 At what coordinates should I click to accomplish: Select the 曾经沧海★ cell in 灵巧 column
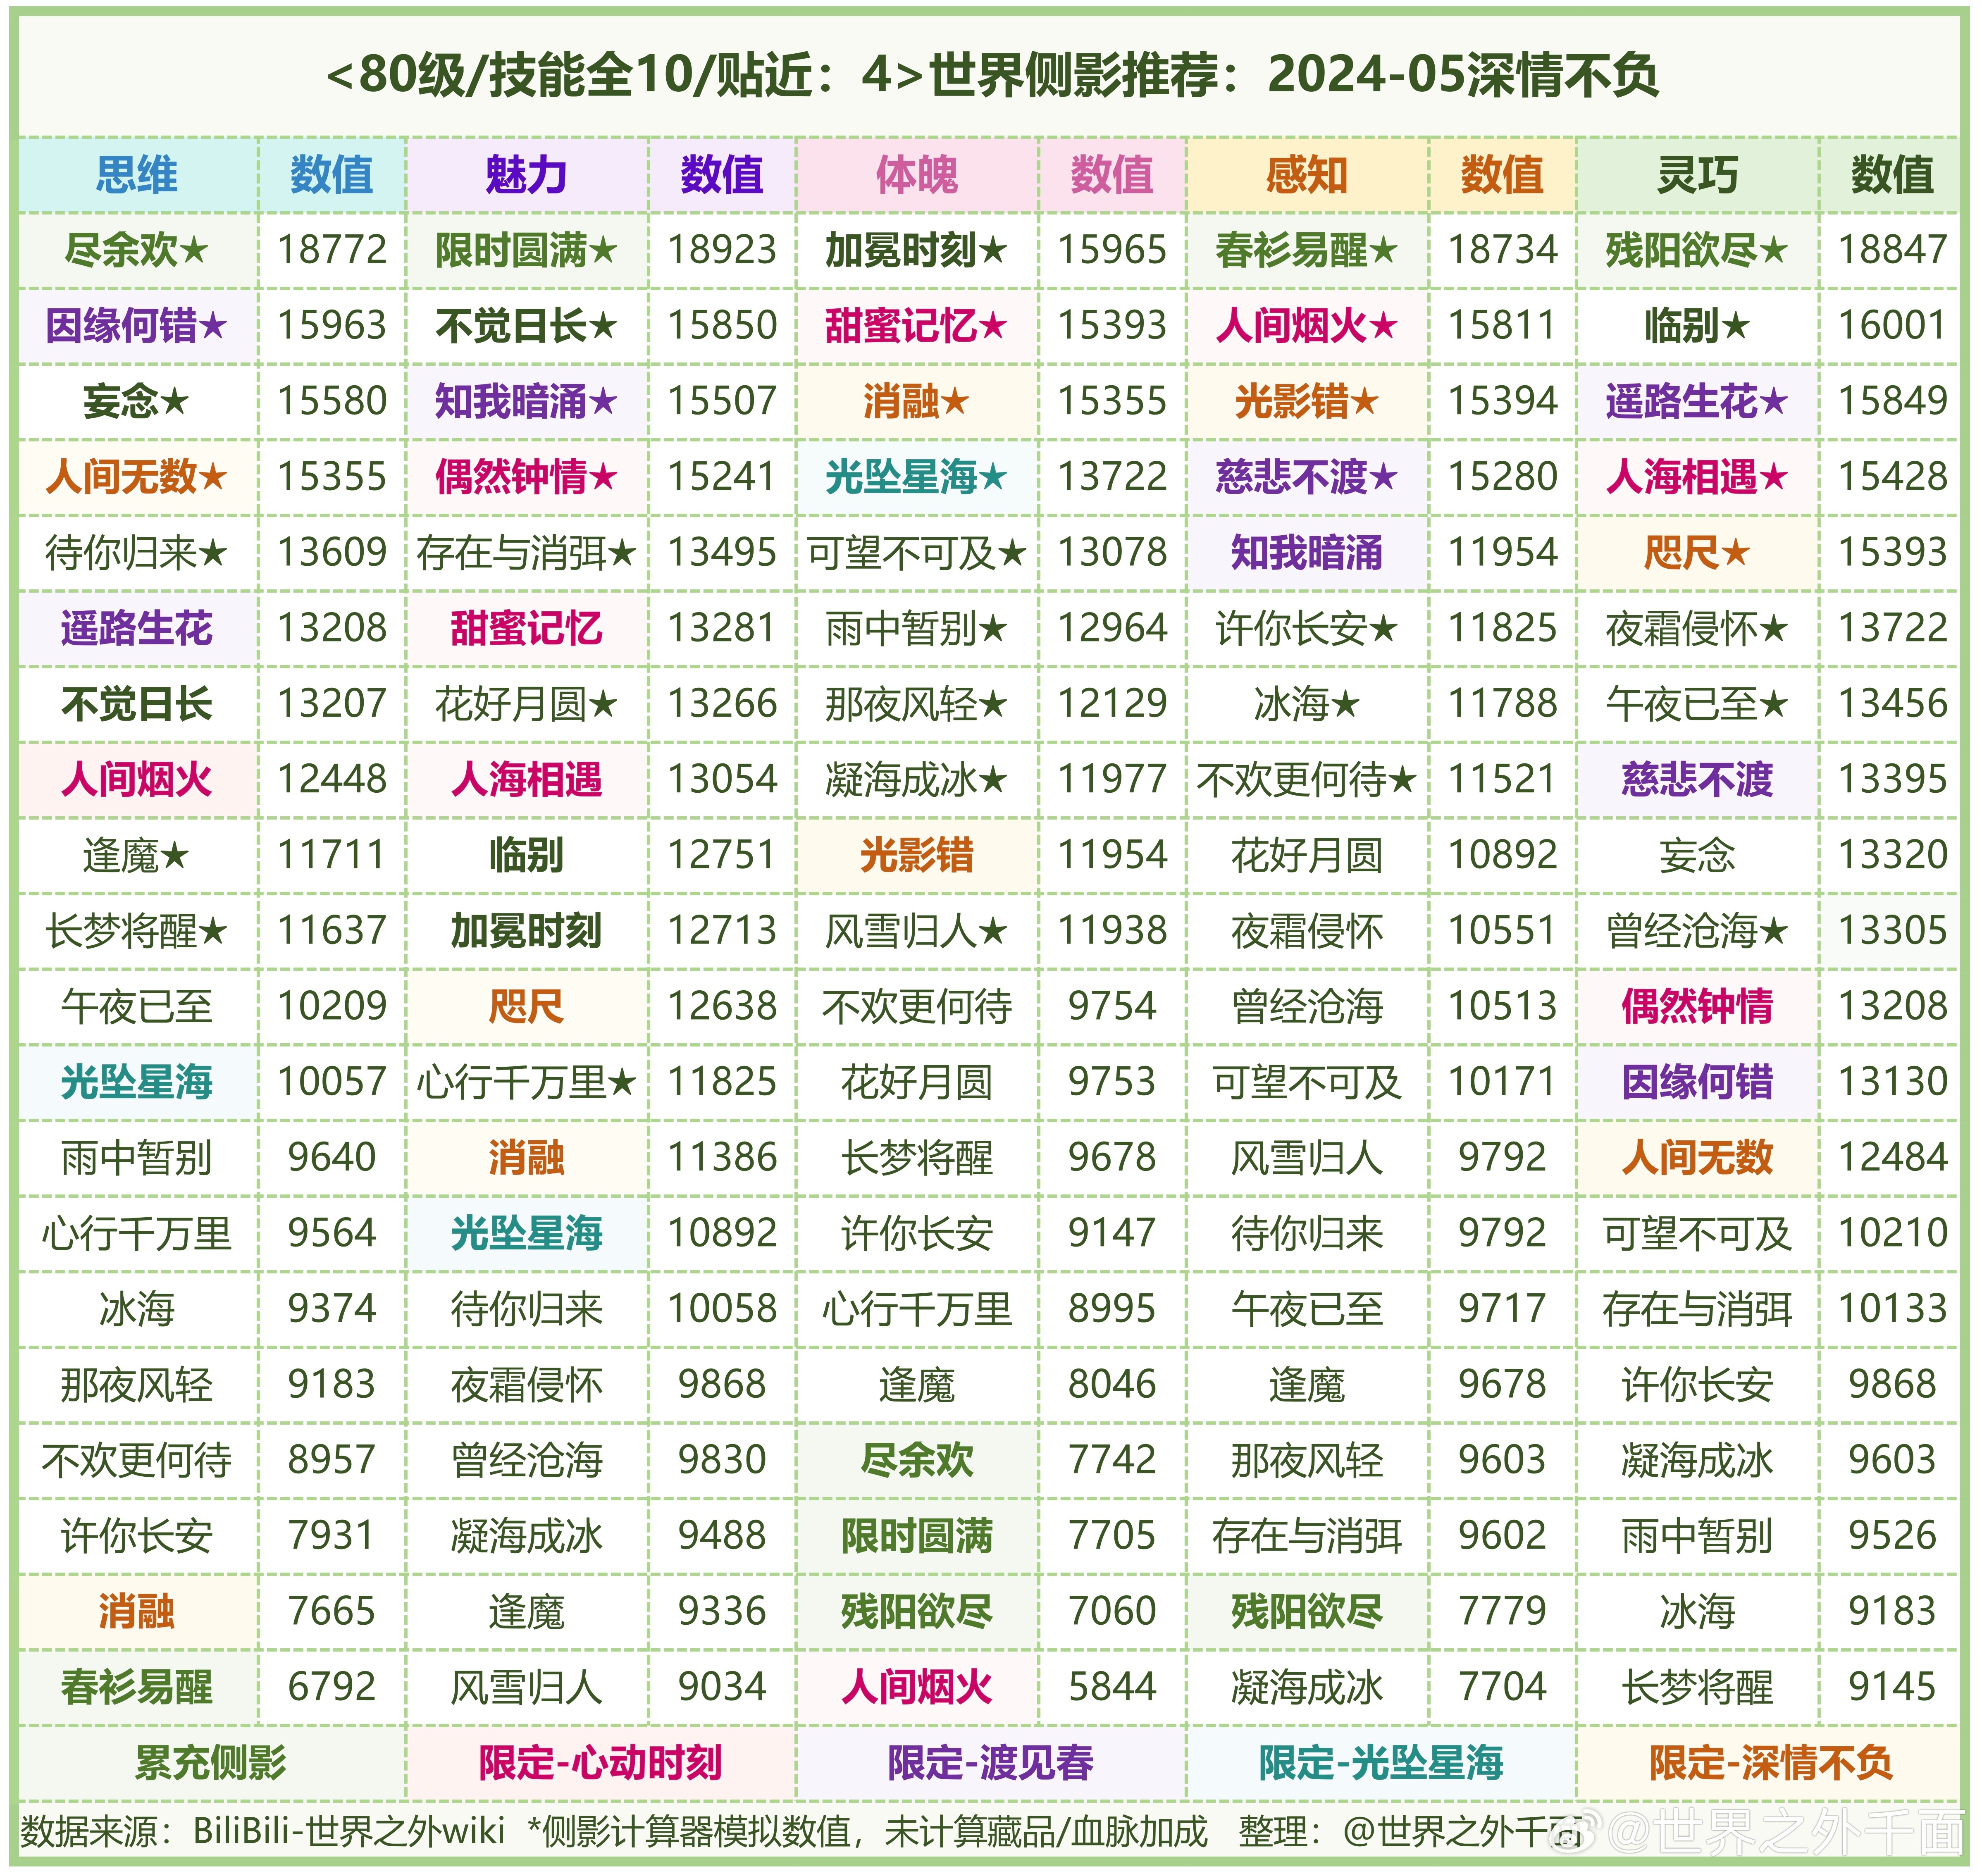[1697, 932]
